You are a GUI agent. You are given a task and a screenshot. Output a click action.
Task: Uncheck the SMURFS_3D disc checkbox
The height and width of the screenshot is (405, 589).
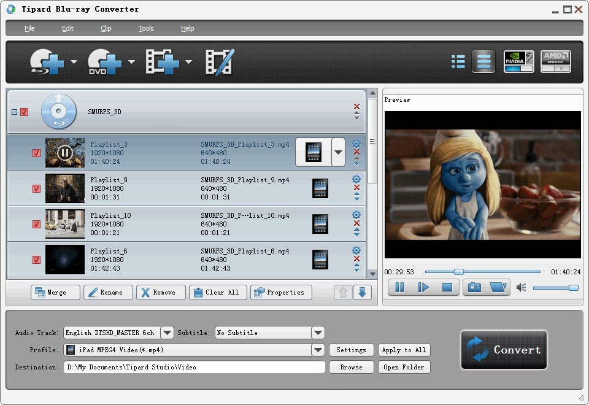(x=25, y=112)
